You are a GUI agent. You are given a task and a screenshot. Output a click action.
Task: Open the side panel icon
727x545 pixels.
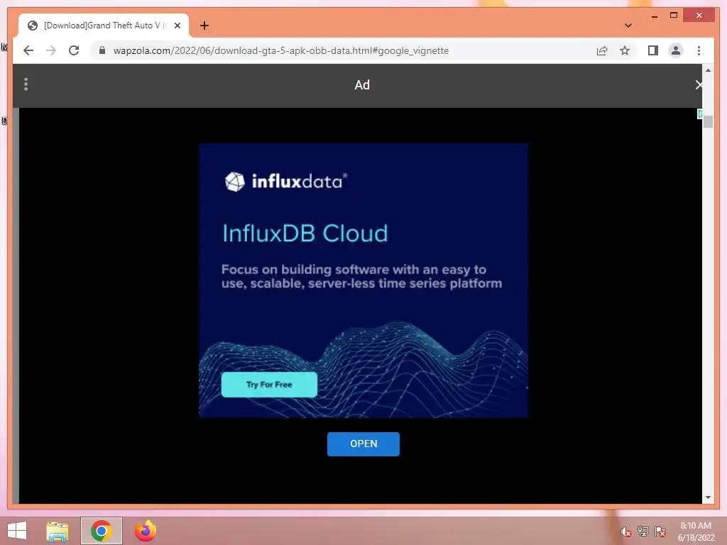click(653, 50)
